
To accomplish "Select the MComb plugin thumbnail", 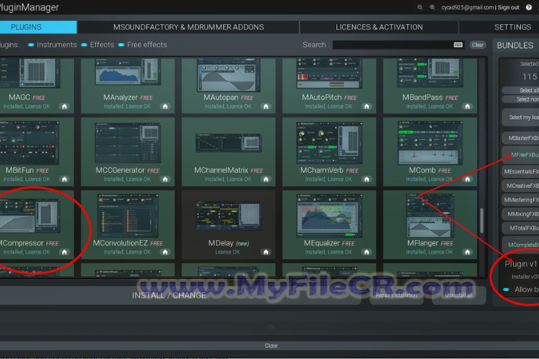I will 430,143.
